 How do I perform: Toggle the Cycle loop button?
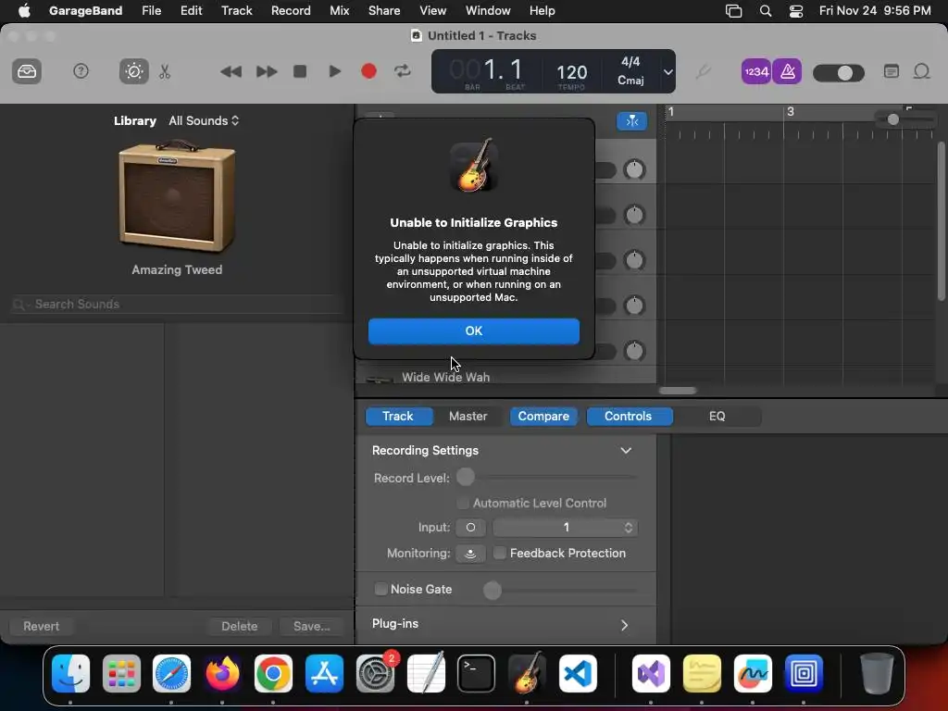(403, 71)
